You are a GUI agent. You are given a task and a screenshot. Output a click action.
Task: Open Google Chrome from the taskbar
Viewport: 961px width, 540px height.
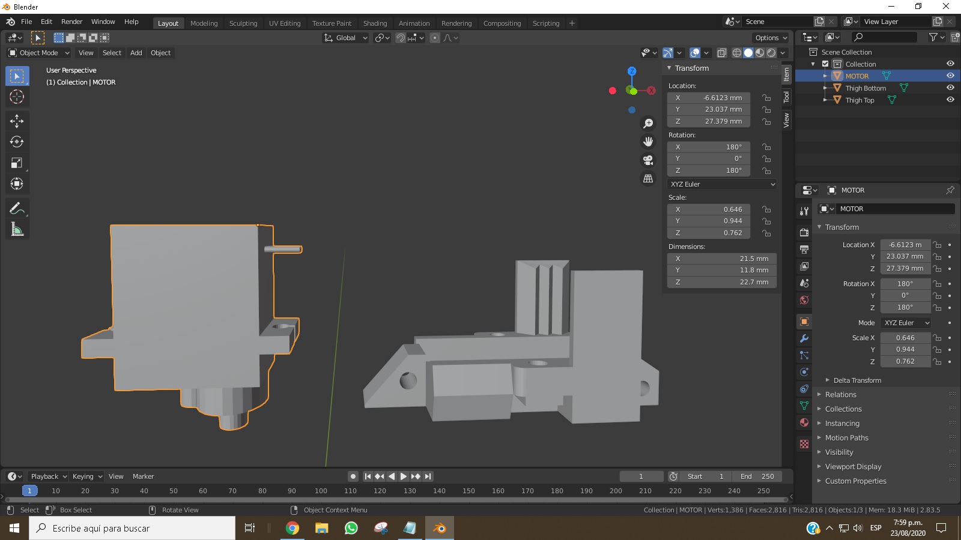(293, 528)
